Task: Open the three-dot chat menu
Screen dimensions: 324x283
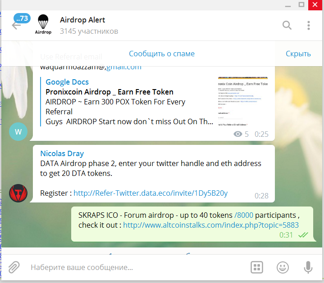Action: pos(309,25)
